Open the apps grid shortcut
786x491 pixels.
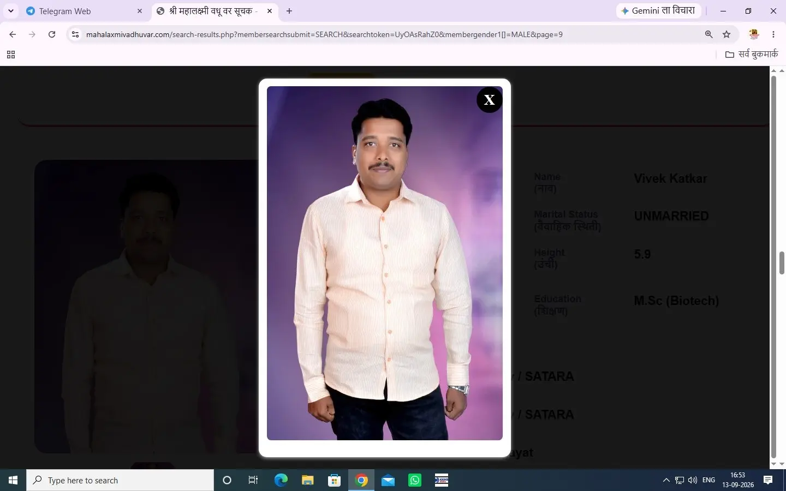(x=10, y=55)
